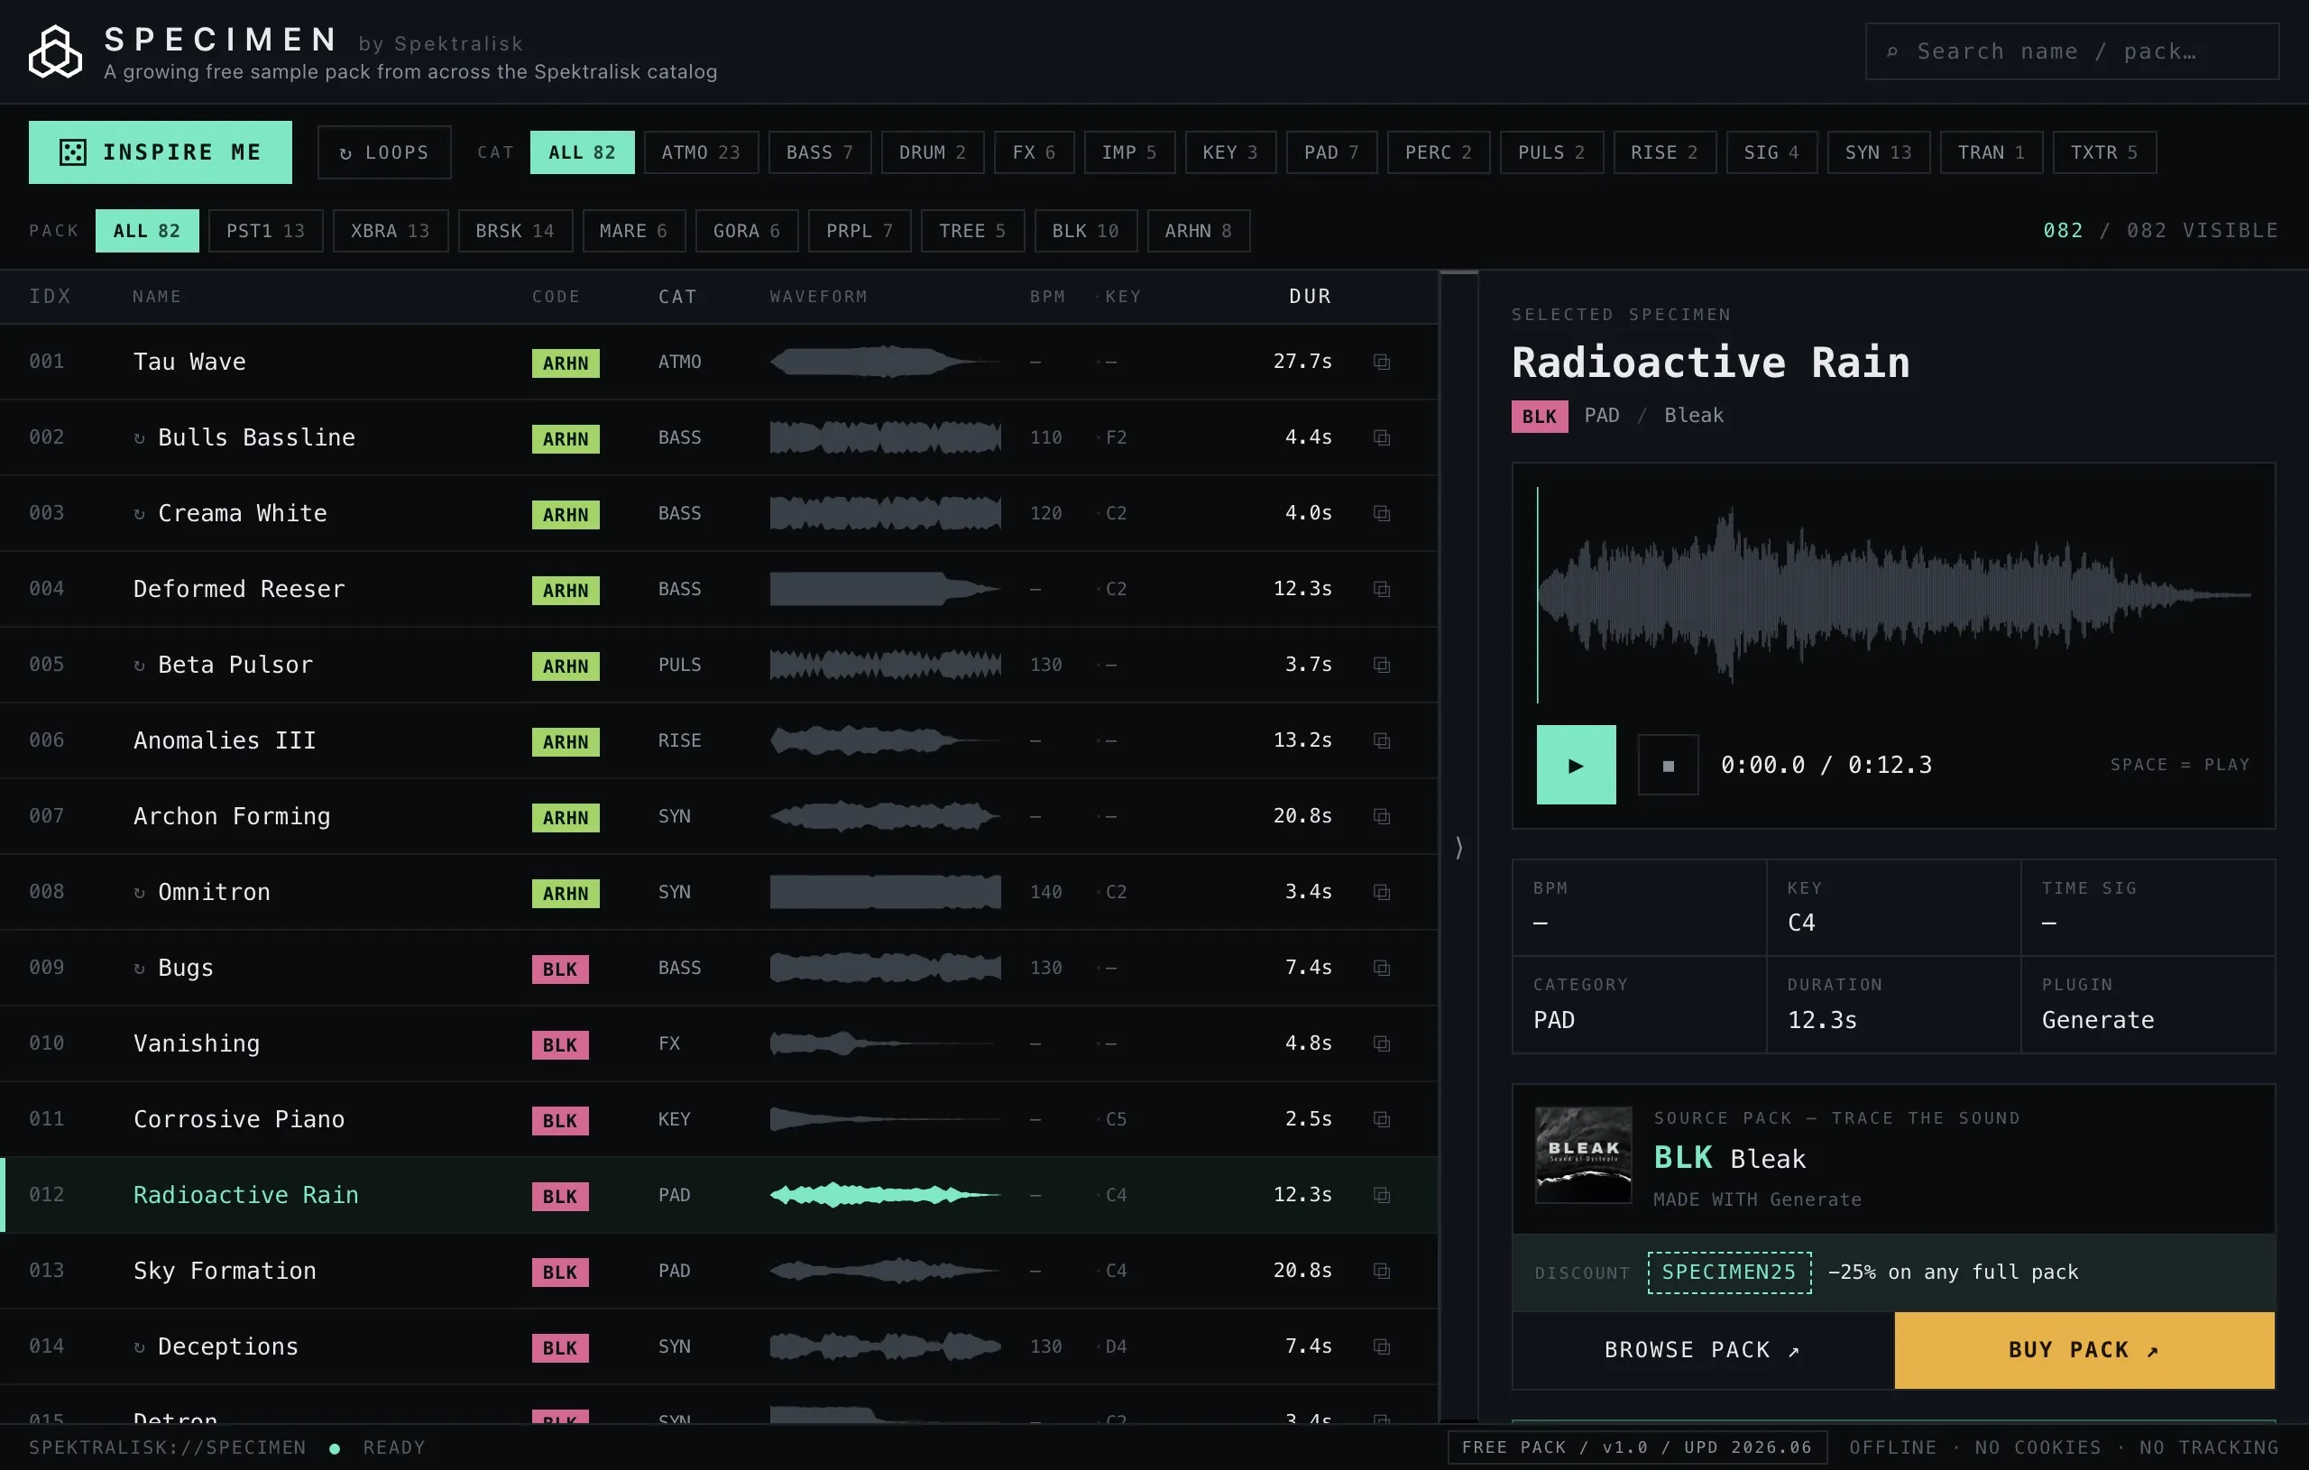Open Browse Pack link
2309x1470 pixels.
[1703, 1350]
